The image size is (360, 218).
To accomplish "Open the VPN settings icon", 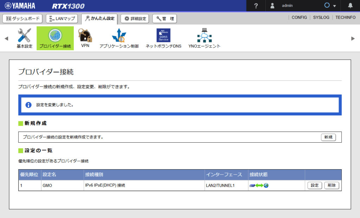I will [85, 35].
